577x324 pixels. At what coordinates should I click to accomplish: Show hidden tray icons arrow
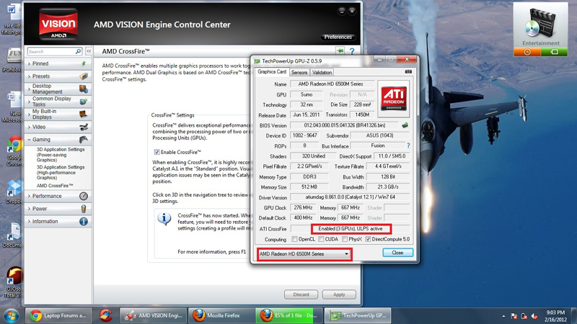click(x=503, y=316)
